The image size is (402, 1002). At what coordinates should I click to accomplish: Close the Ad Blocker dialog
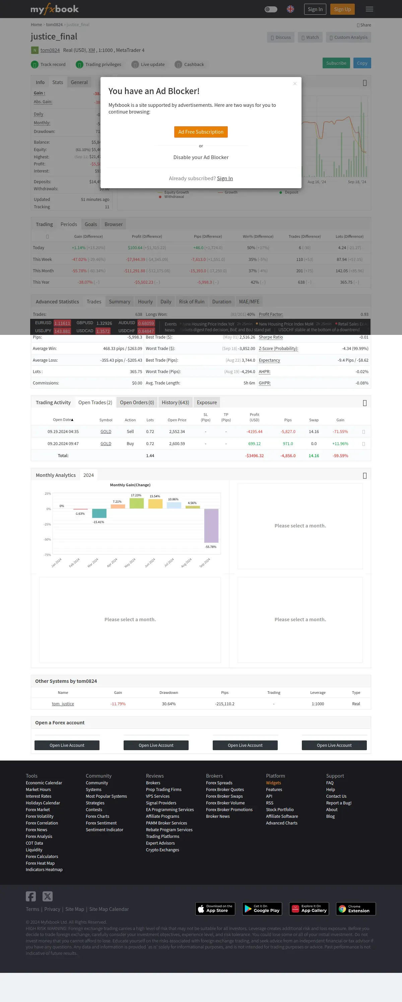pyautogui.click(x=294, y=84)
